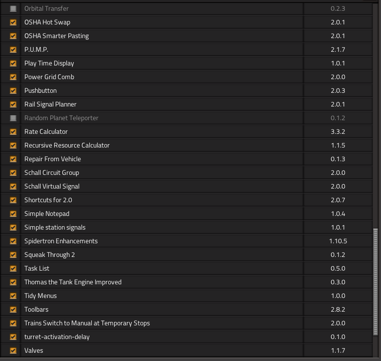Select the Task List mod name
This screenshot has width=381, height=361.
point(37,268)
